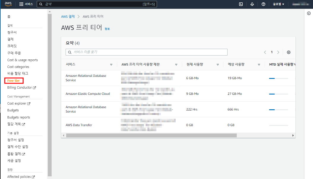Click external link icon beside 통합 결제
Viewport: 313px width, 179px height.
23,154
